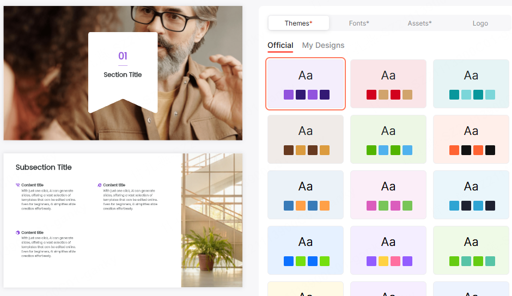The height and width of the screenshot is (296, 512).
Task: Open the Section Title slide preview
Action: tap(123, 73)
